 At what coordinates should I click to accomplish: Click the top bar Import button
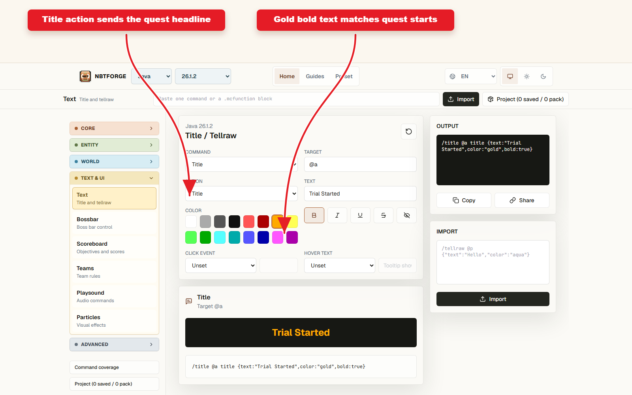point(461,99)
